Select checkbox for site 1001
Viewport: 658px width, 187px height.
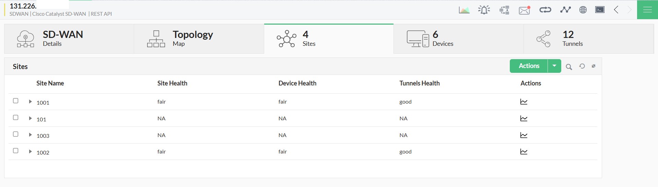(x=16, y=101)
